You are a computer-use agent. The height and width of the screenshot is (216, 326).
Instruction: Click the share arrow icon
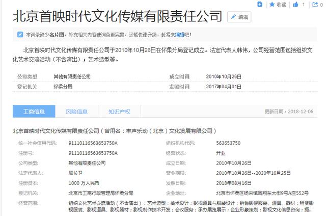315,4
